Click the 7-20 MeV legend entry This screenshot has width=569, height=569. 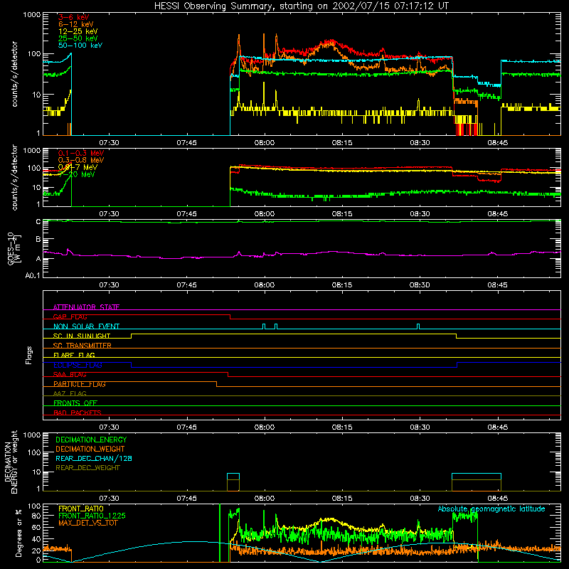[77, 174]
